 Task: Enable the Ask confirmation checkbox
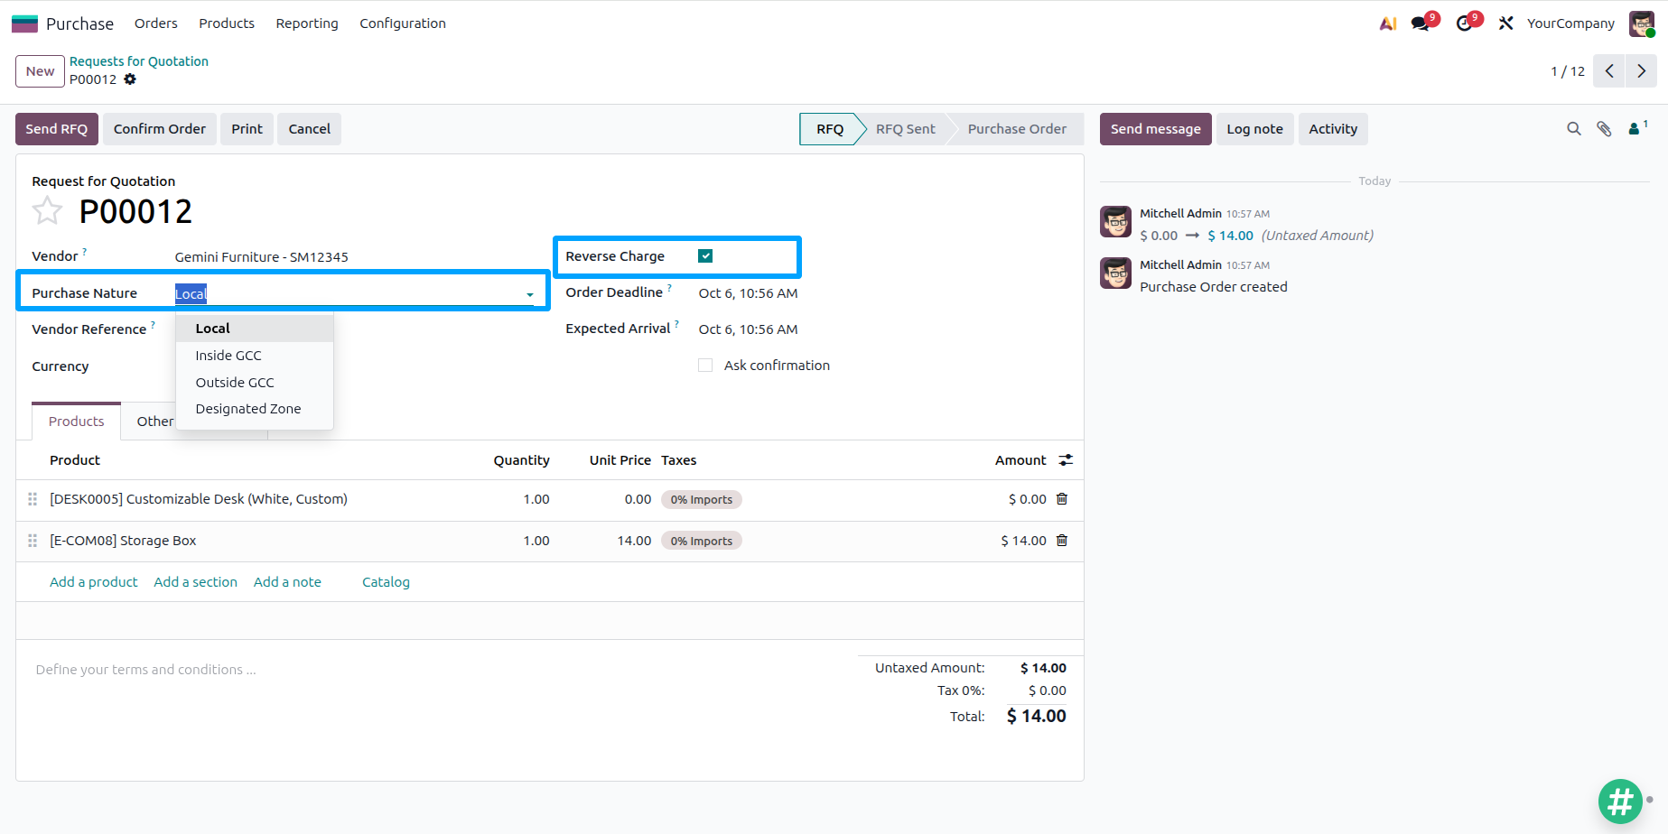click(x=705, y=366)
